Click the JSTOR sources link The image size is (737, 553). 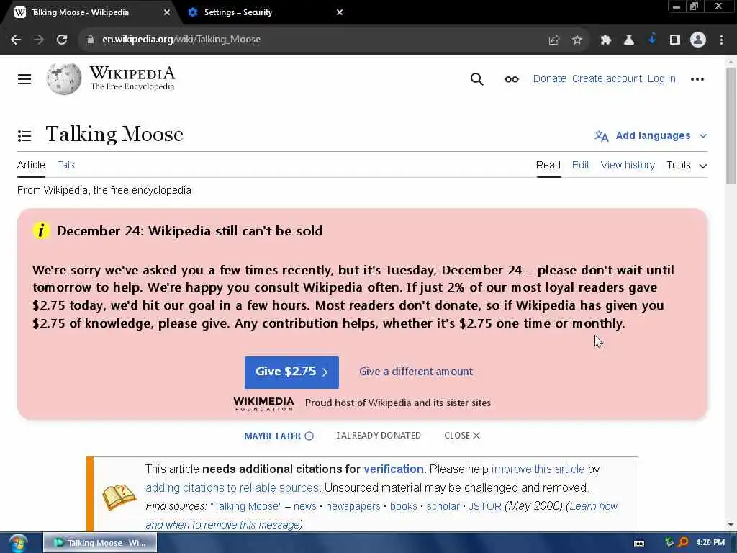(484, 506)
